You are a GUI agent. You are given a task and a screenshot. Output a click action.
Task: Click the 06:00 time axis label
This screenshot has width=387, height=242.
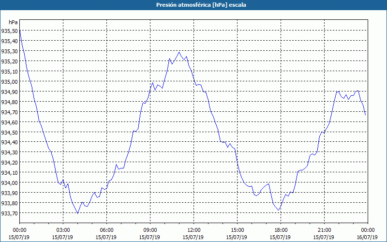(106, 230)
